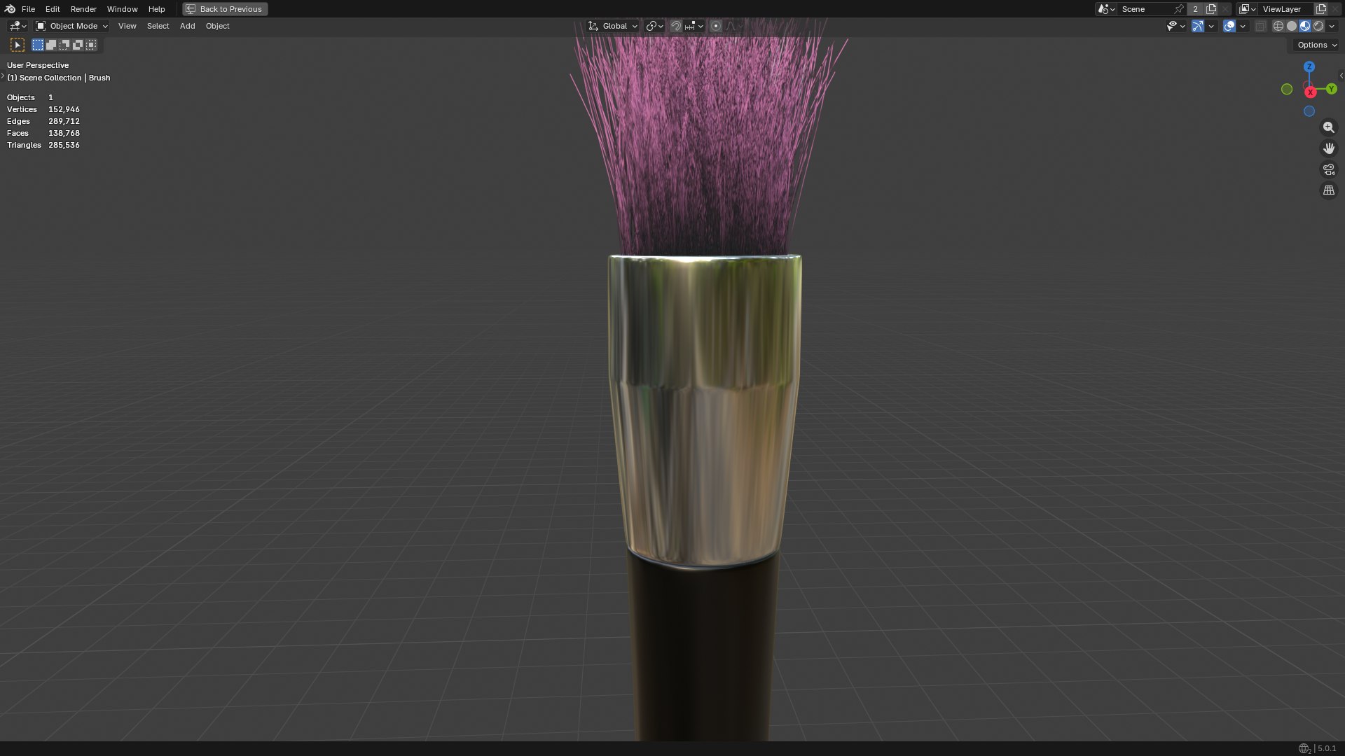Switch between perspective and orthographic view
The height and width of the screenshot is (756, 1345).
click(x=1329, y=190)
